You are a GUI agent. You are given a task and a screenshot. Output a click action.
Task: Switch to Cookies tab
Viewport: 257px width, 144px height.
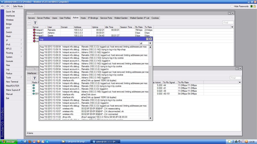point(155,18)
